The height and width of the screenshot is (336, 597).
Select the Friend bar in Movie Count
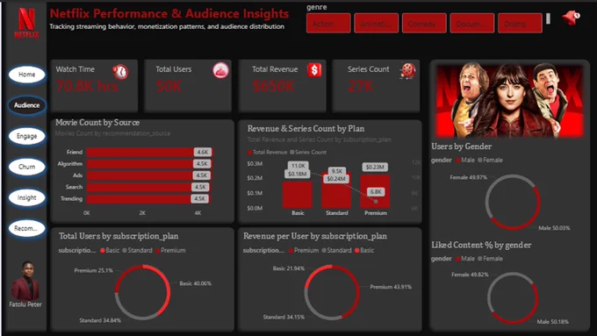point(149,152)
